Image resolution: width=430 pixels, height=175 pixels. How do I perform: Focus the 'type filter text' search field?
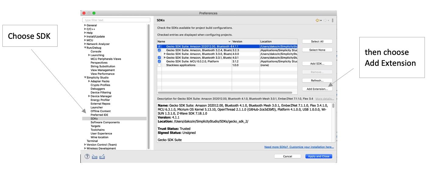tap(116, 20)
